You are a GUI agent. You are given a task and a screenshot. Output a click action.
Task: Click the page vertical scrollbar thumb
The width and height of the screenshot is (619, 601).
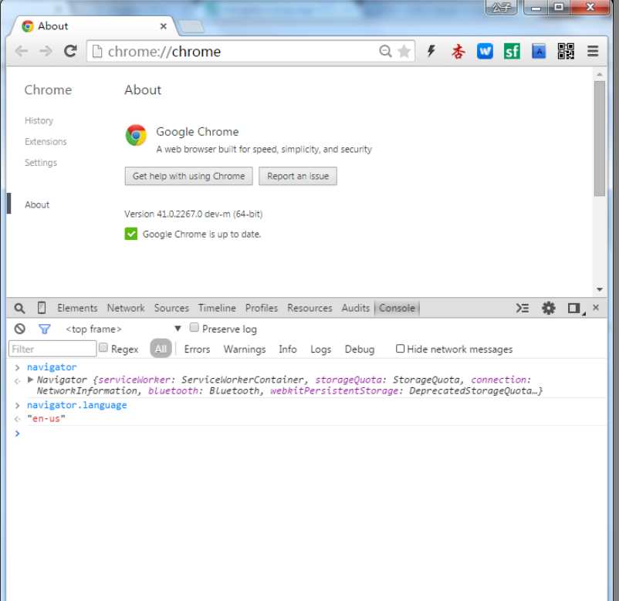pyautogui.click(x=600, y=138)
